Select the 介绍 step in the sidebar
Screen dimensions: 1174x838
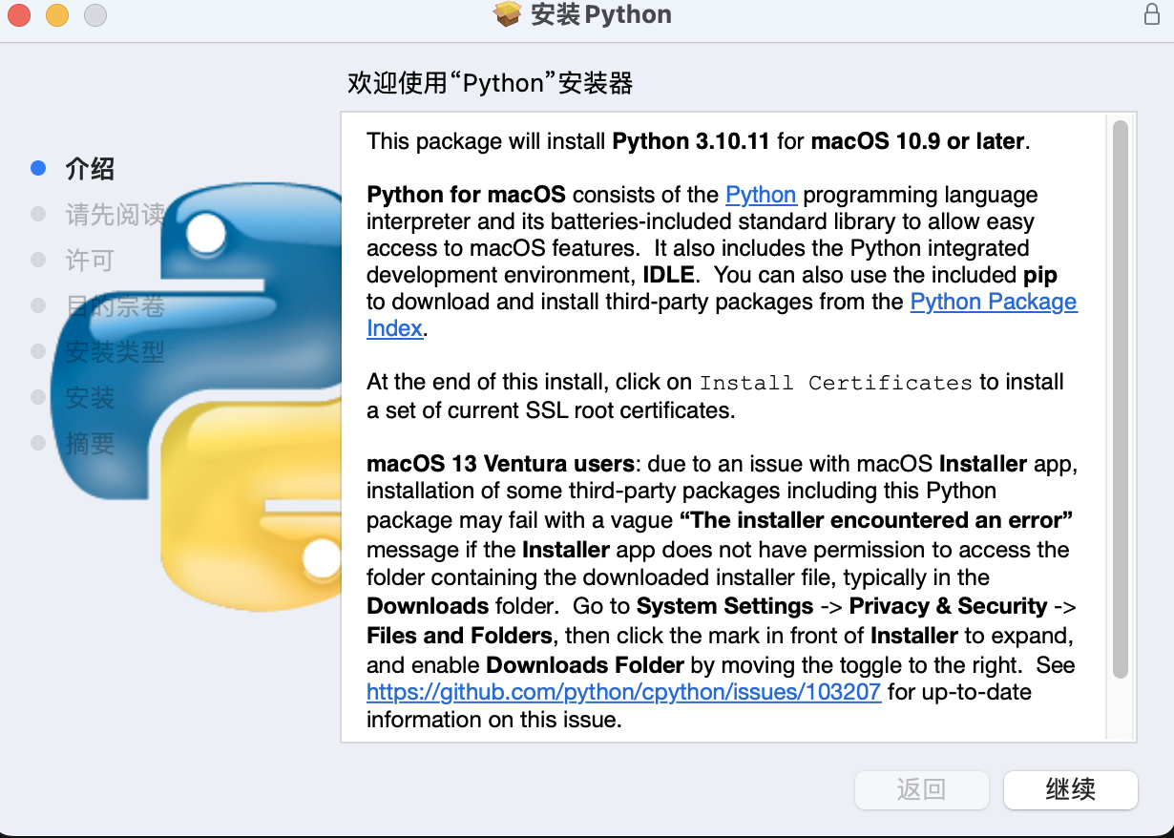(90, 169)
